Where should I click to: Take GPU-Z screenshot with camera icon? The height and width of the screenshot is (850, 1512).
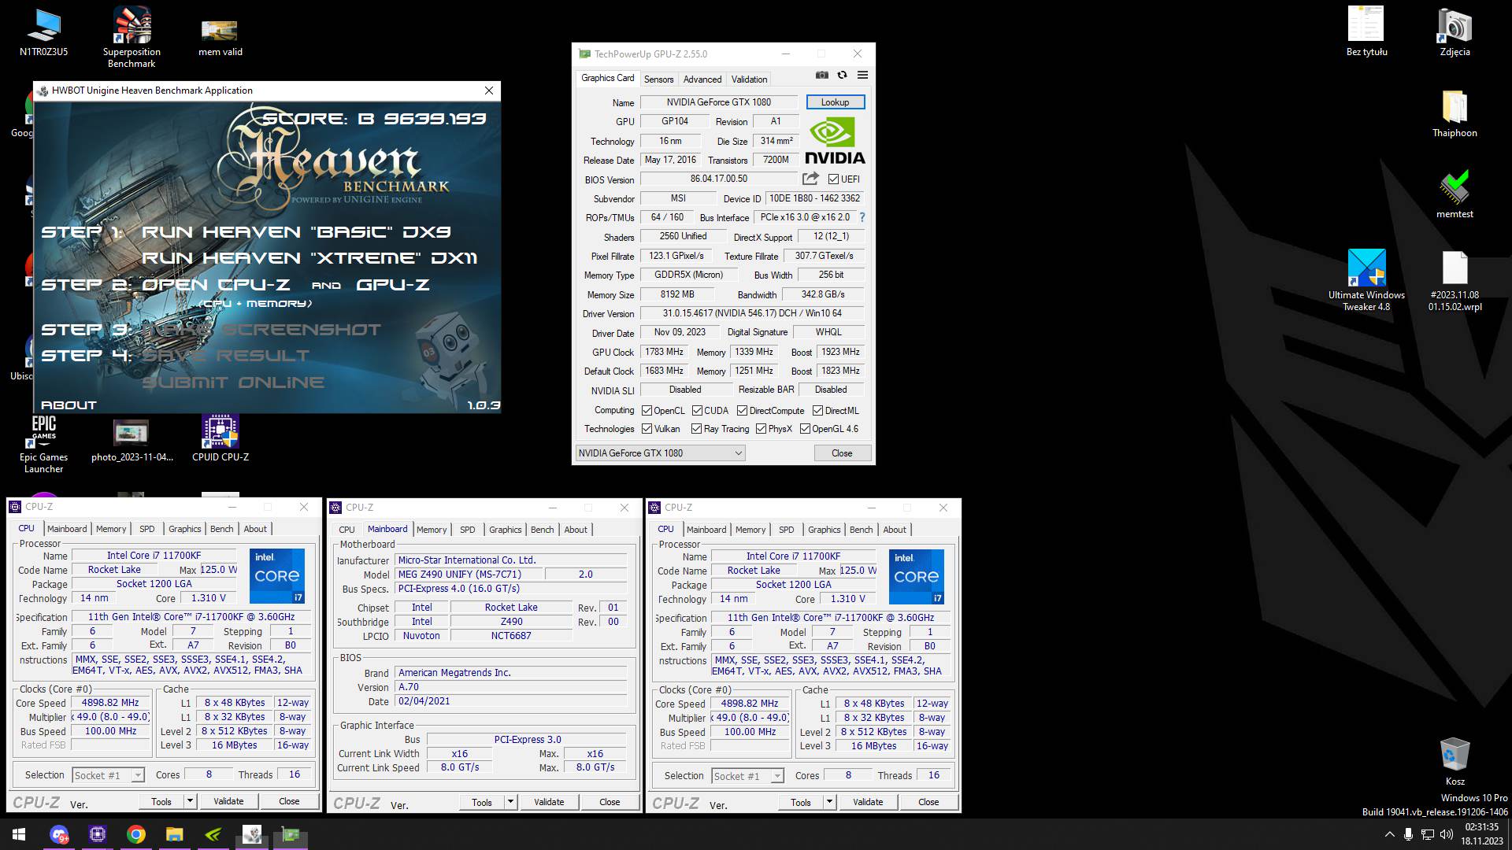tap(822, 75)
